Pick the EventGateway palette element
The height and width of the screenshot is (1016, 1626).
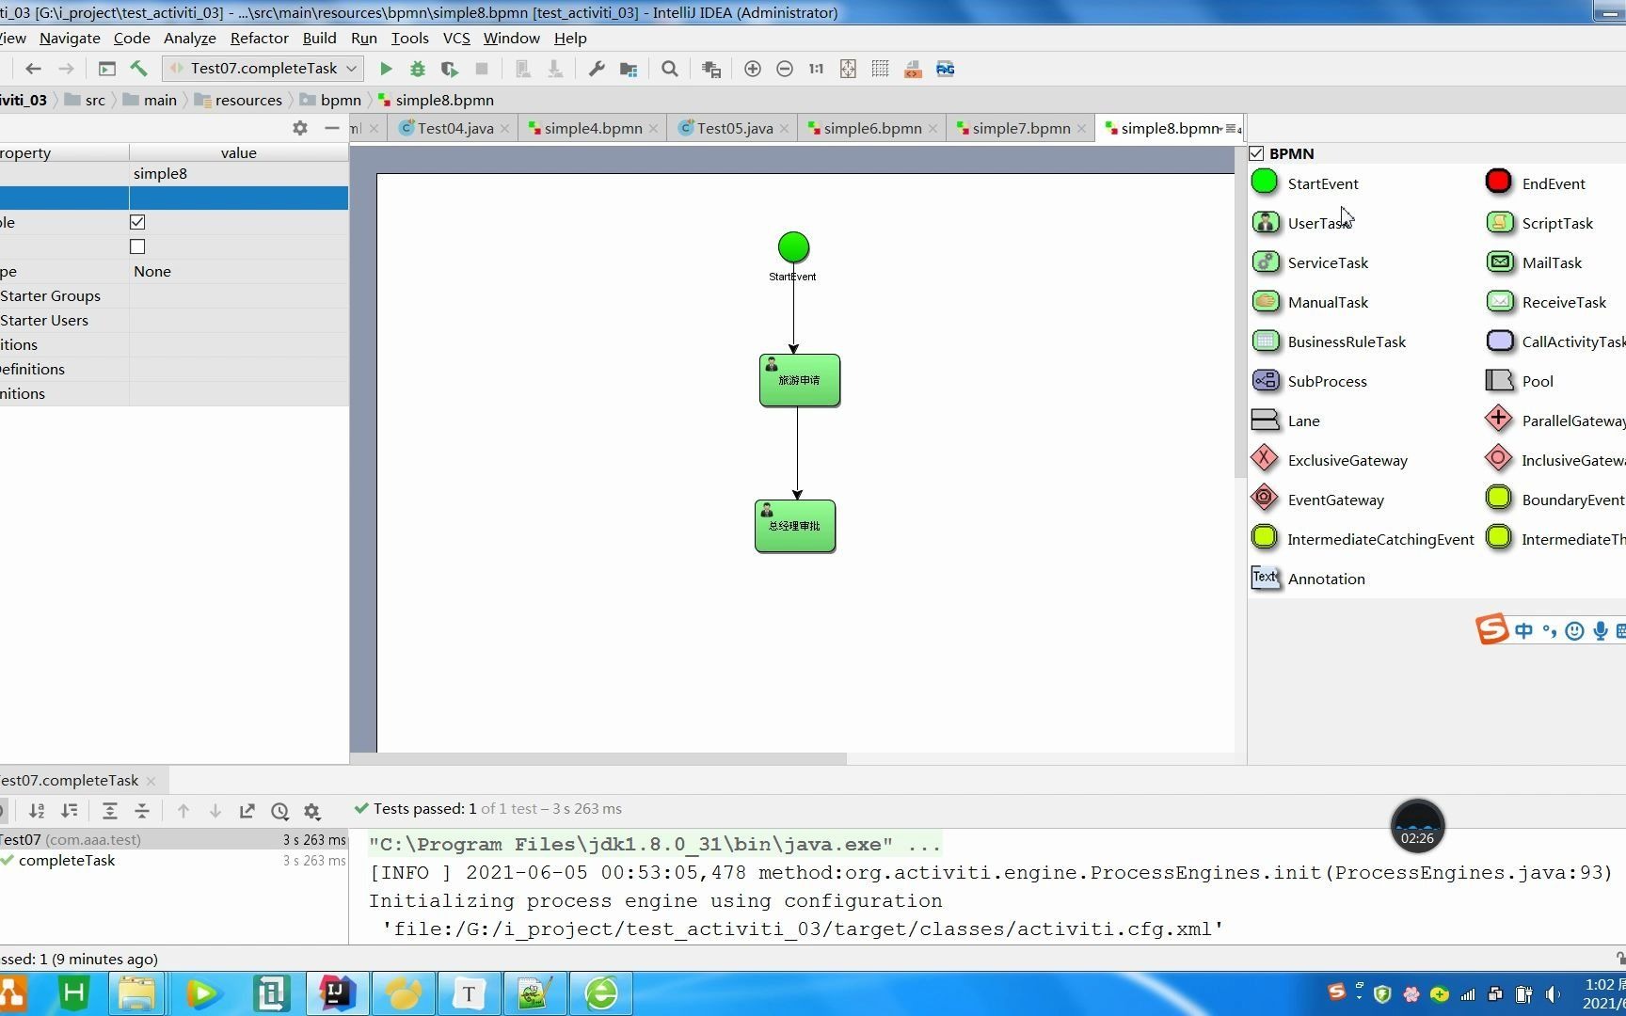(x=1318, y=500)
